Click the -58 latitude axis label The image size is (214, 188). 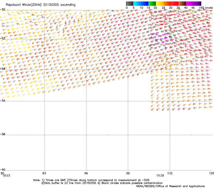click(x=3, y=134)
